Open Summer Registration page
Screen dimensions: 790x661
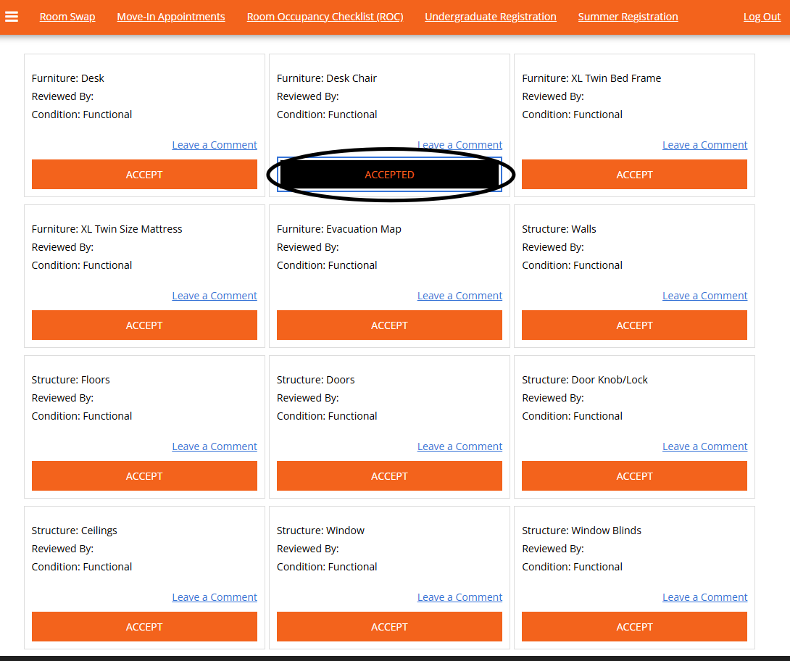coord(628,17)
